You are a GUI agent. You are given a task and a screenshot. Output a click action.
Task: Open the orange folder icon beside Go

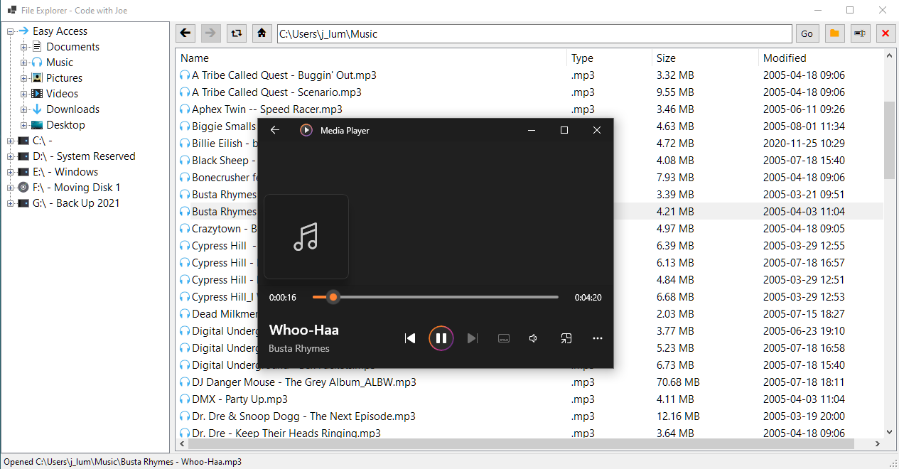coord(834,33)
